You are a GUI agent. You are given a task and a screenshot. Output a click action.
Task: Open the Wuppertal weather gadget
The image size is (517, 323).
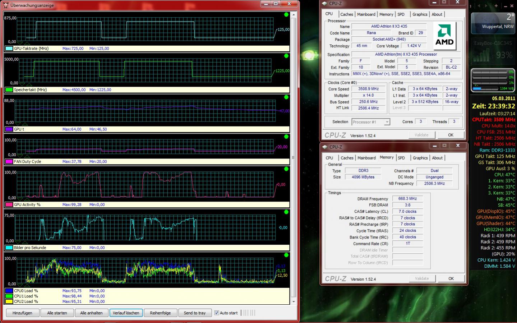[493, 23]
